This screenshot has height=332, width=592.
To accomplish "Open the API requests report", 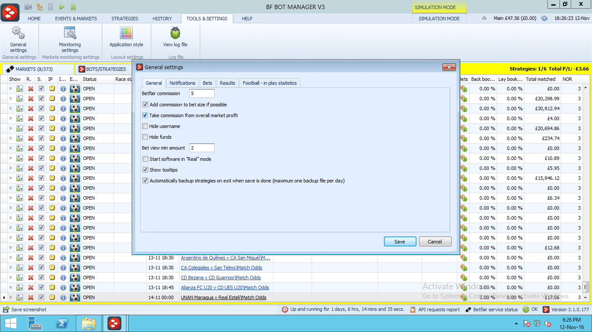I will [435, 310].
